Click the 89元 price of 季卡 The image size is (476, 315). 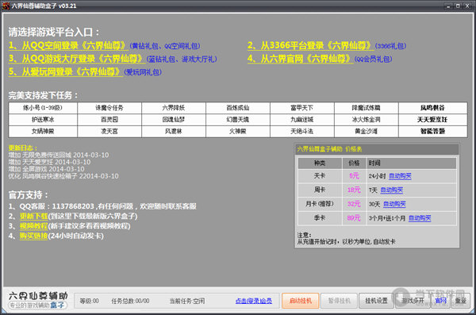tap(354, 218)
